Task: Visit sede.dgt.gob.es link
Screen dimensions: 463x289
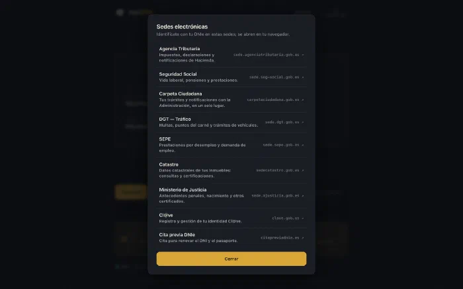Action: tap(282, 122)
